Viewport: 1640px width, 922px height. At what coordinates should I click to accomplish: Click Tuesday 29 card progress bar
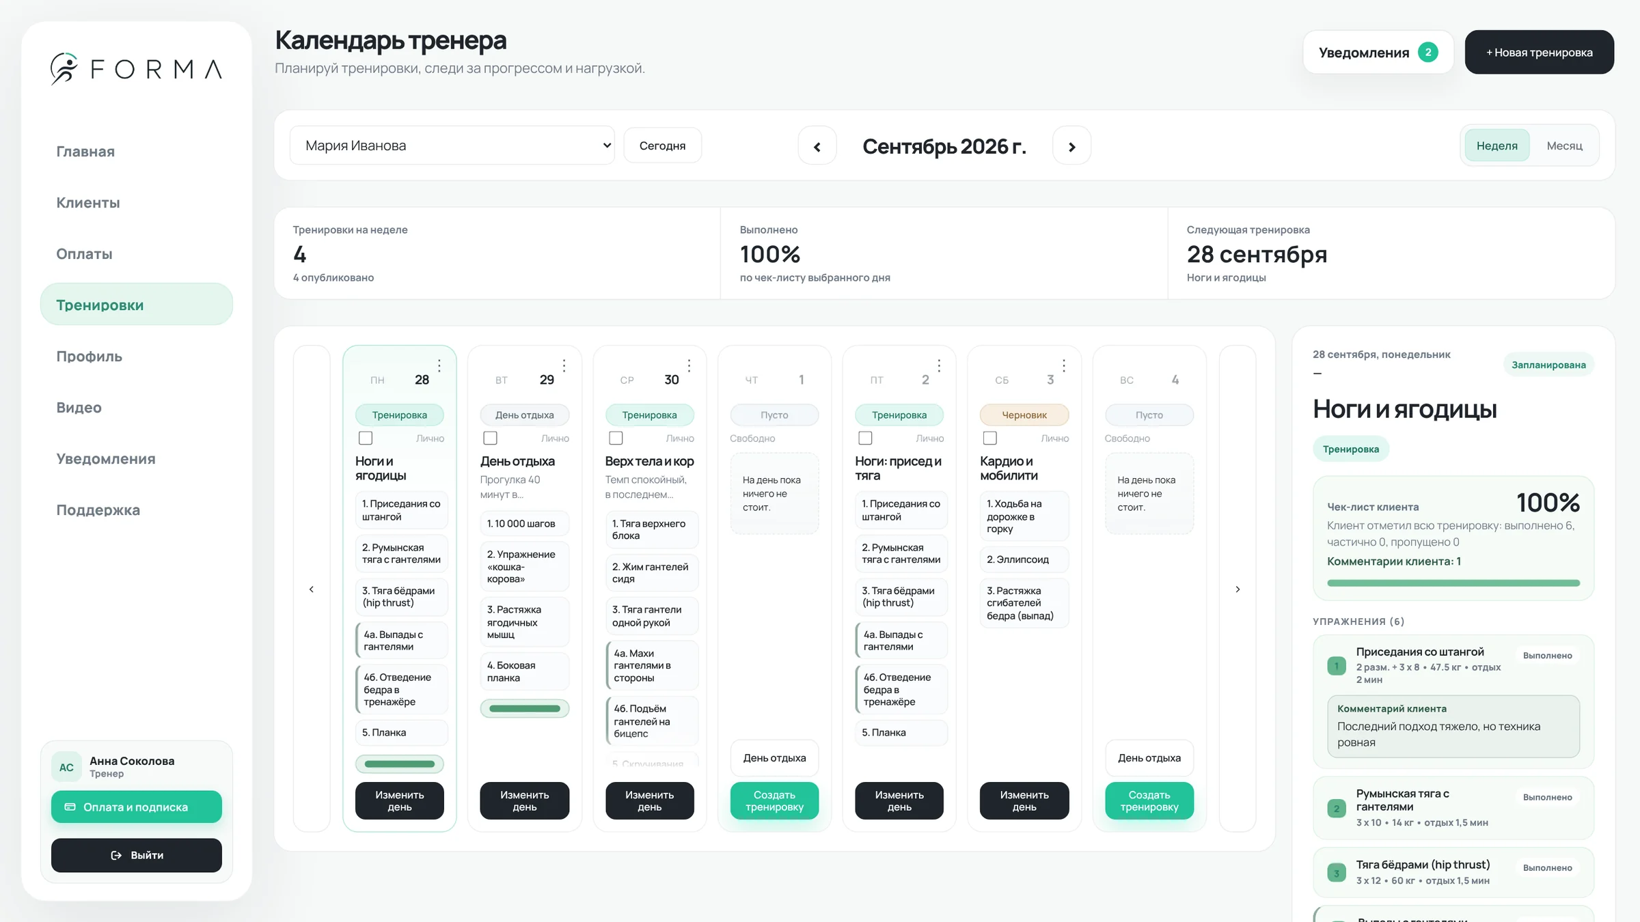pyautogui.click(x=525, y=708)
